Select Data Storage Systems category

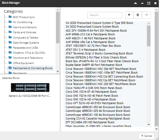(x=26, y=43)
